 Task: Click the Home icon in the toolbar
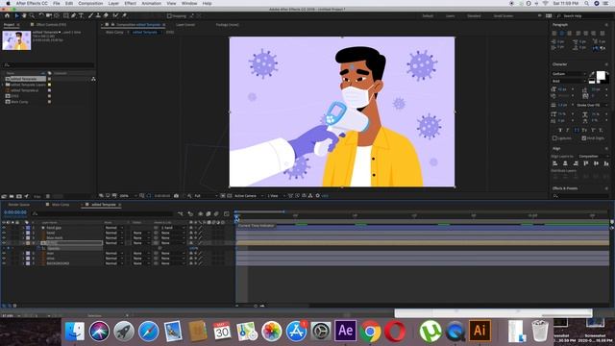pos(7,15)
